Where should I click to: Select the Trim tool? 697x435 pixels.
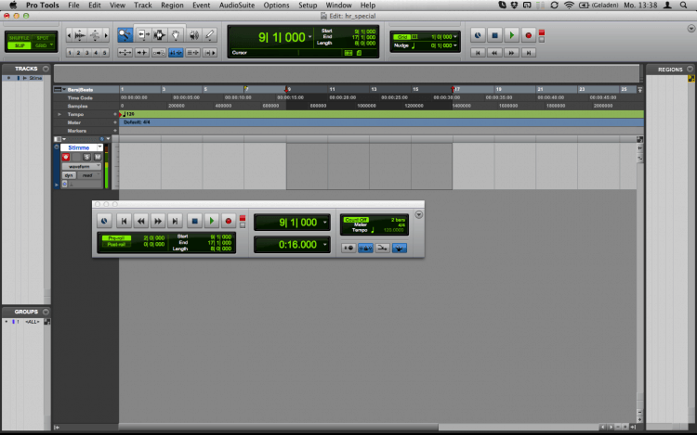(143, 35)
